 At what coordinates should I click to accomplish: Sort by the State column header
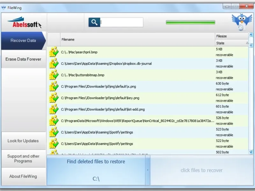232,43
